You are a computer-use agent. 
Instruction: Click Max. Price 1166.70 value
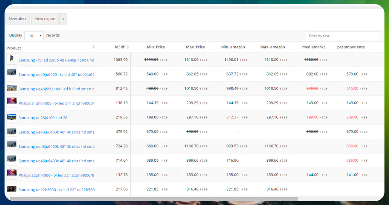[x=191, y=146]
